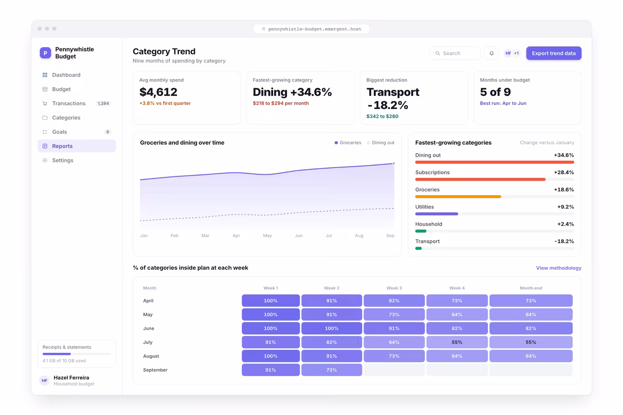Click the 1,284 transactions count badge

[x=103, y=104]
